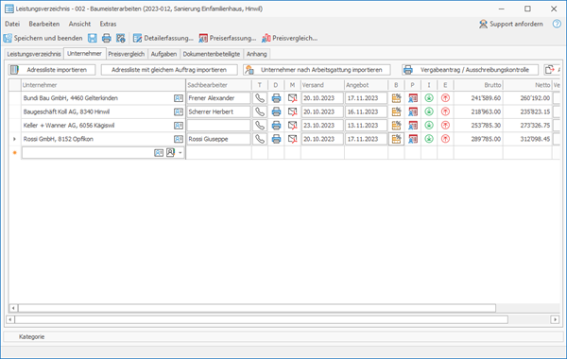Viewport: 567px width, 359px height.
Task: Switch to the Aufgaben tab
Action: pos(163,54)
